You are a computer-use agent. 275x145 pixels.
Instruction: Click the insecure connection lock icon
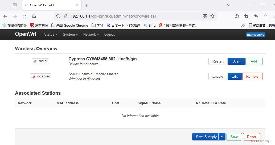click(66, 16)
